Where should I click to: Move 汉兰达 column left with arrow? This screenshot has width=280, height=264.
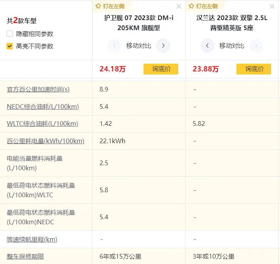[x=207, y=46]
